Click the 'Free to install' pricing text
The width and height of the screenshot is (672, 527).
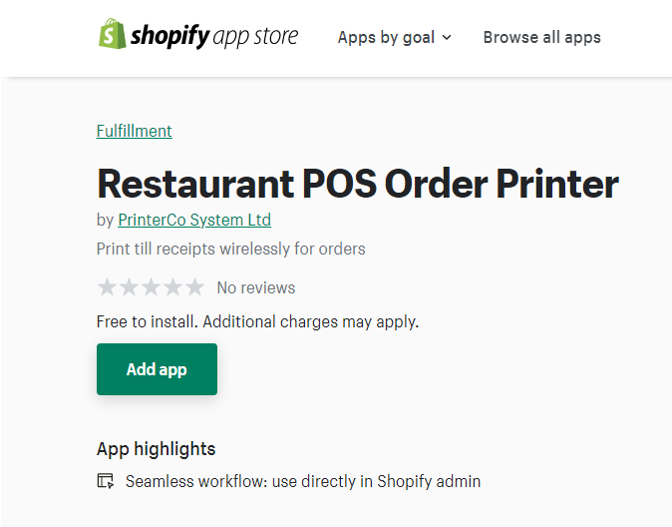coord(257,321)
